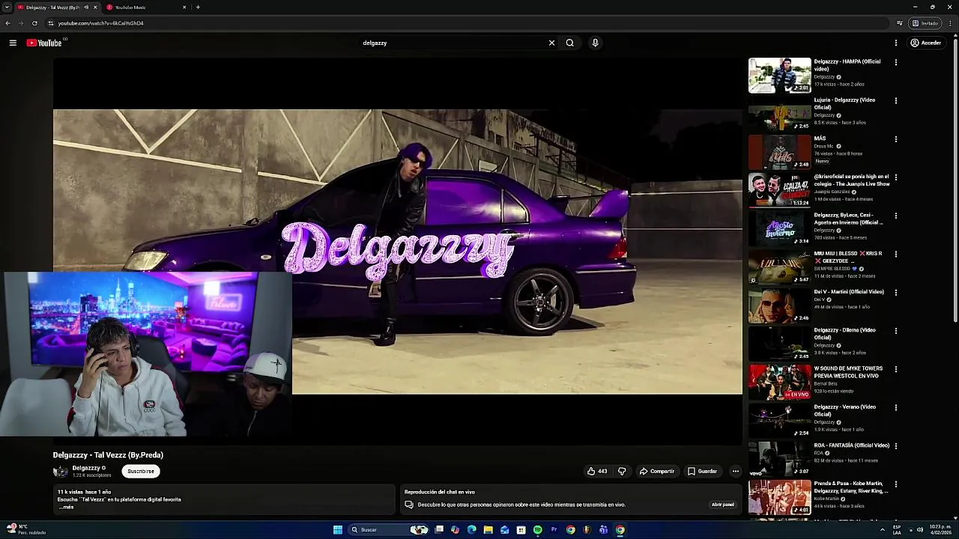Open options menu for Agosto en Invierno
The width and height of the screenshot is (959, 539).
coord(895,216)
